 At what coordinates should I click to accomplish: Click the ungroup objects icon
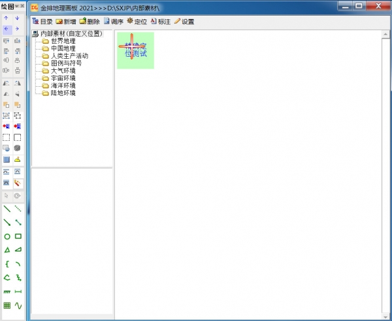pyautogui.click(x=17, y=115)
